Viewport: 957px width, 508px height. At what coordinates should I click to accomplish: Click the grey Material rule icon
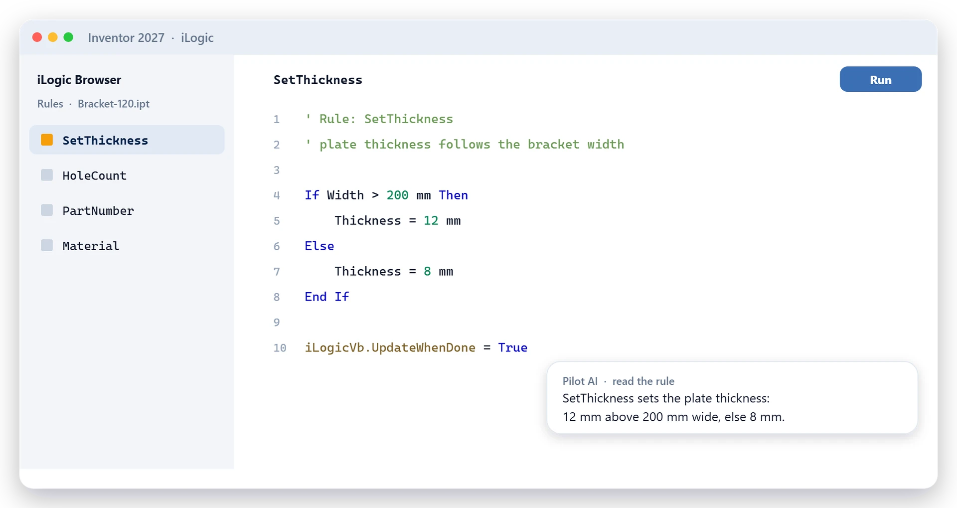tap(47, 245)
